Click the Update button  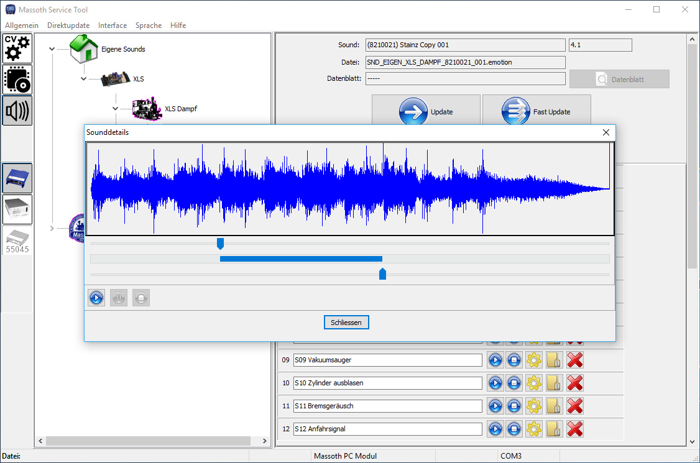[426, 110]
